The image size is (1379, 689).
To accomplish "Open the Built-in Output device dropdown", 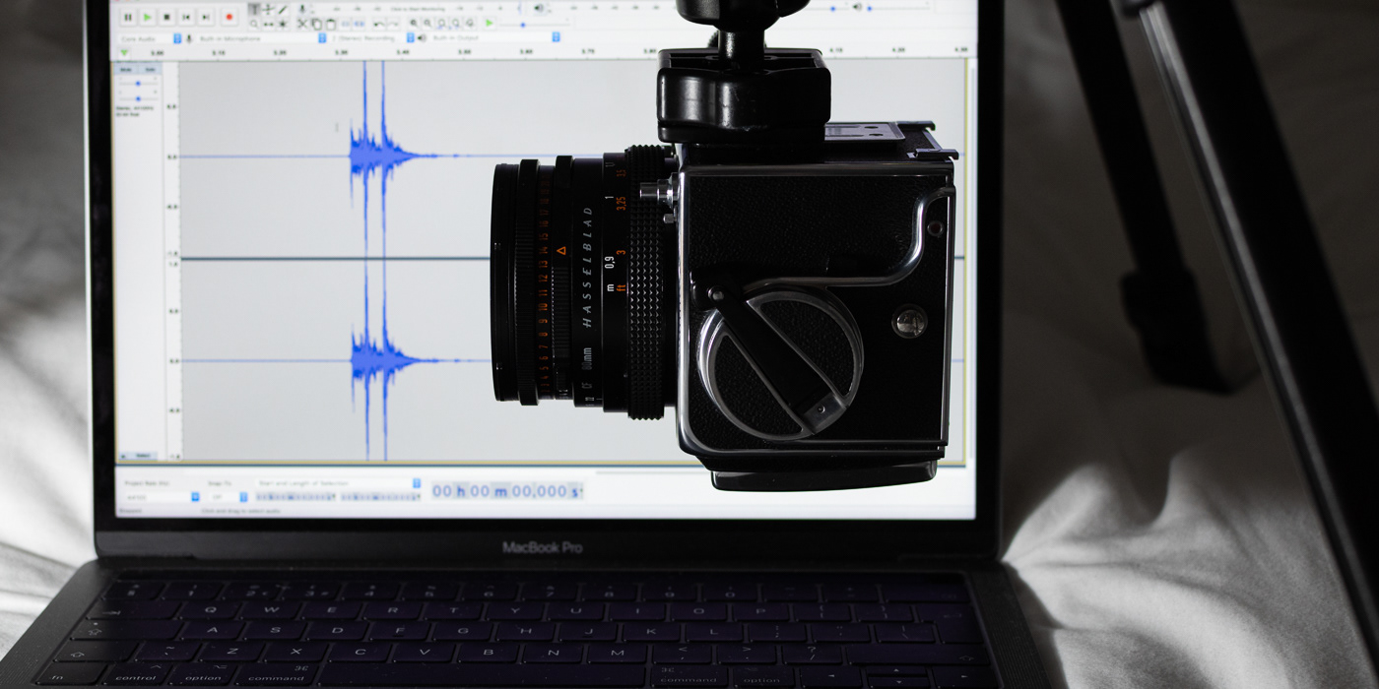I will tap(496, 37).
